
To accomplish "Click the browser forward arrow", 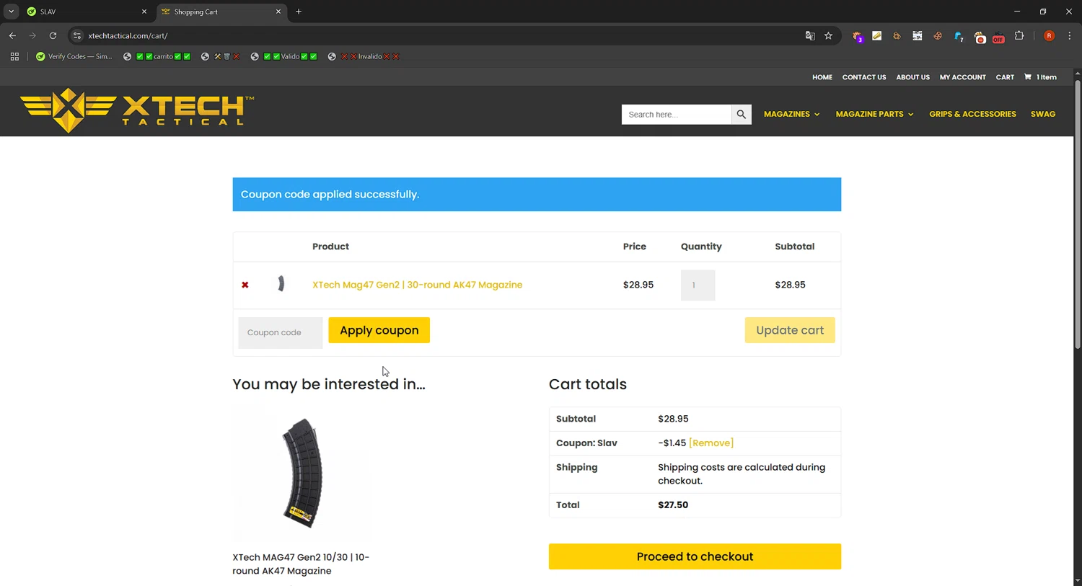I will pos(32,35).
